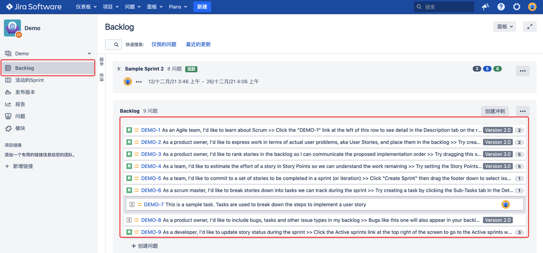Click the Version 2.0 label on DEMO-8

point(498,220)
